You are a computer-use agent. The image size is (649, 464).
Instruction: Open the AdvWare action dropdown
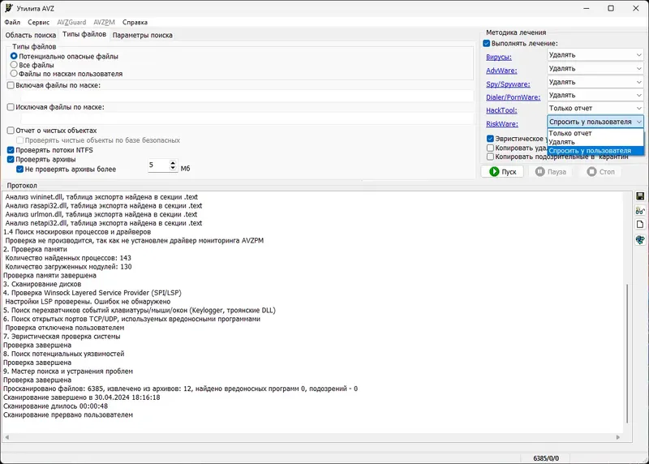(x=595, y=68)
